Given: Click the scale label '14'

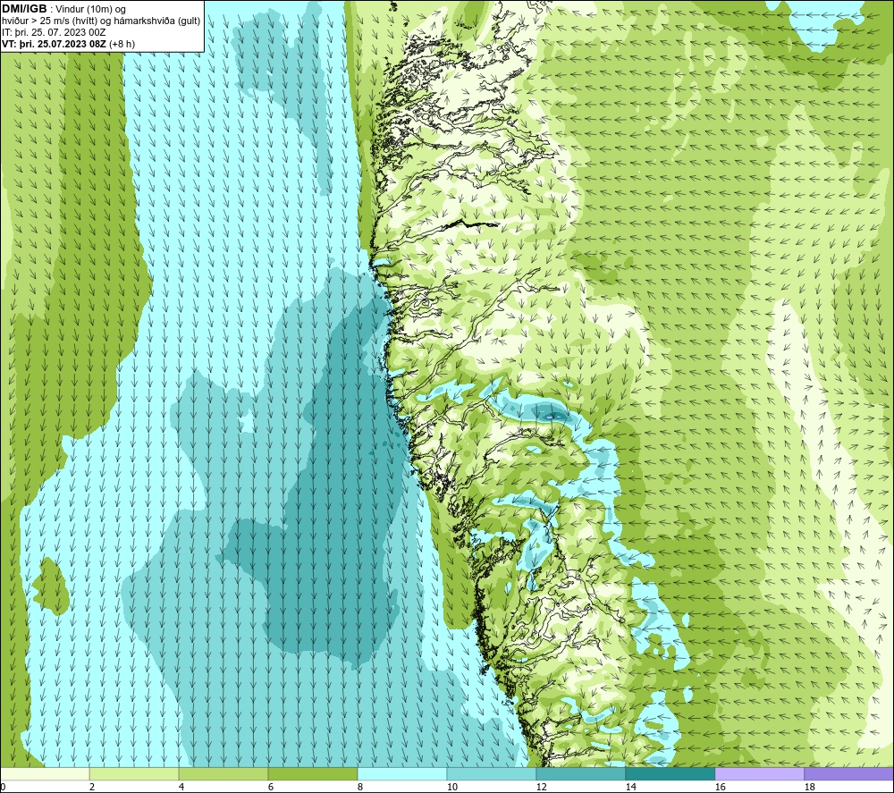Looking at the screenshot, I should (x=630, y=788).
